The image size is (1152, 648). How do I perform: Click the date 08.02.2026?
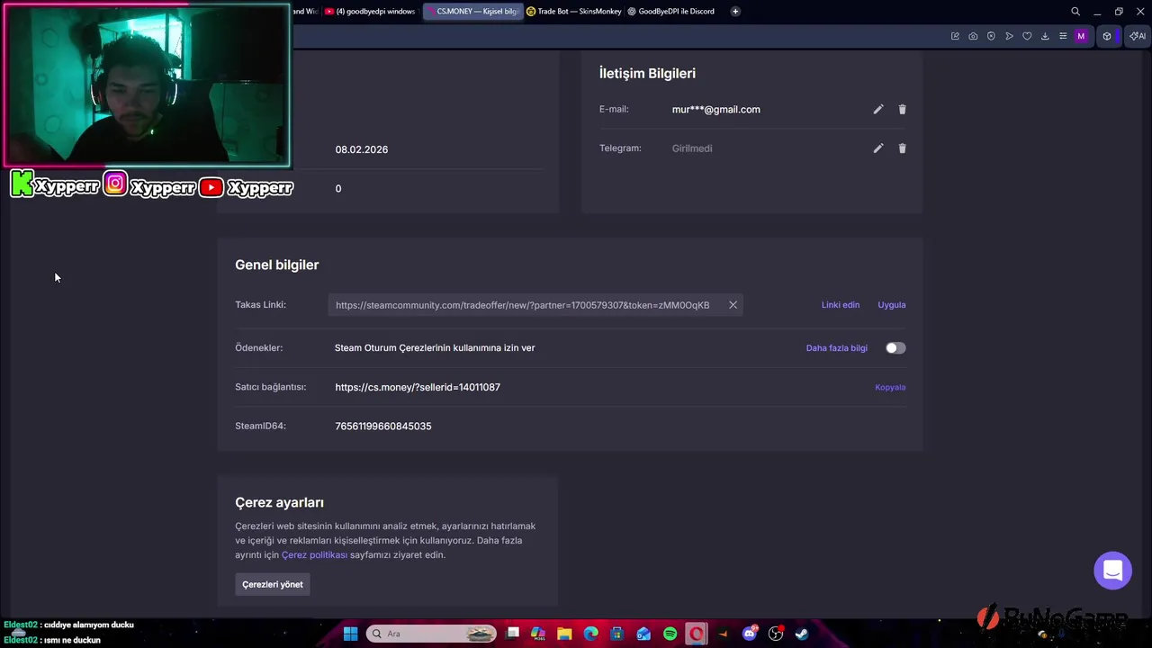(362, 149)
